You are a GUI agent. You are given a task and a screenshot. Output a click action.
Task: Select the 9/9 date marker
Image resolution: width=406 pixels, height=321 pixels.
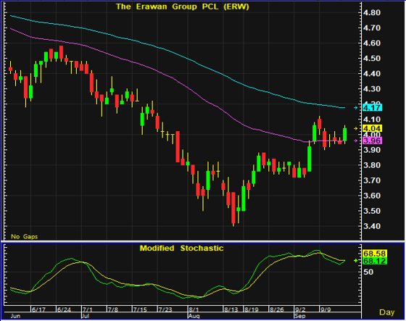tap(326, 309)
